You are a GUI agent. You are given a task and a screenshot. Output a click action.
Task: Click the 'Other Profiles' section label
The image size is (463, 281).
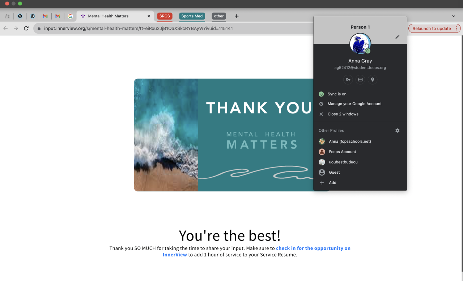click(x=331, y=130)
